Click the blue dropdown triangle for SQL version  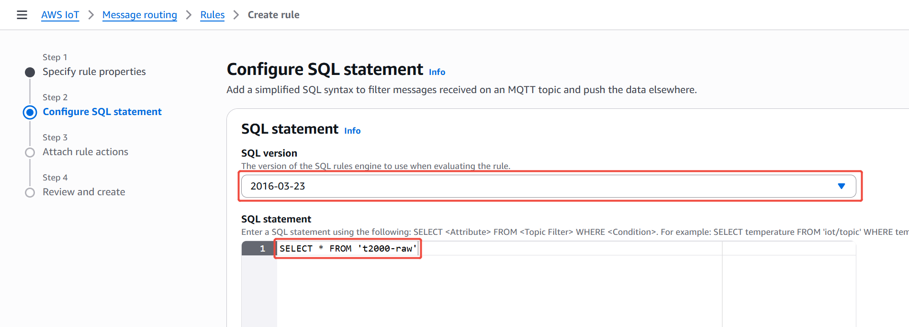click(841, 186)
